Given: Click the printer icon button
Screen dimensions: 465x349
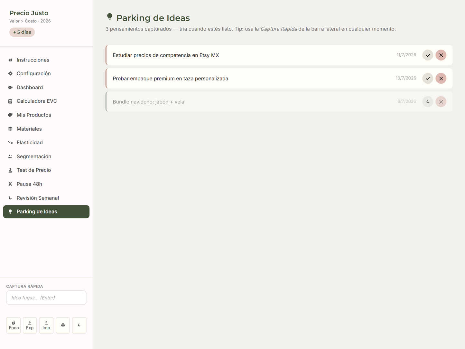Looking at the screenshot, I should tap(63, 325).
